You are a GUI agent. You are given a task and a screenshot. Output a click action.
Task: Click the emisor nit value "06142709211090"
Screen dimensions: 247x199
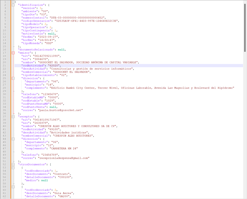point(46,56)
